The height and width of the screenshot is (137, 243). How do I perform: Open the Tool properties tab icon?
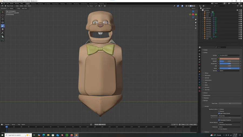coord(200,51)
